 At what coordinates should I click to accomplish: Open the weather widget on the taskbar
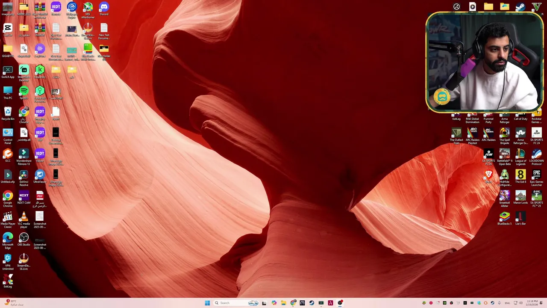(13, 303)
